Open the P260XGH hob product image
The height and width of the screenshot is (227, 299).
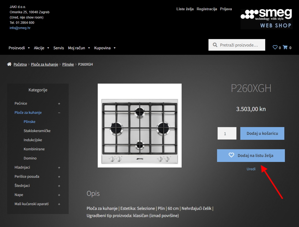[x=140, y=126]
